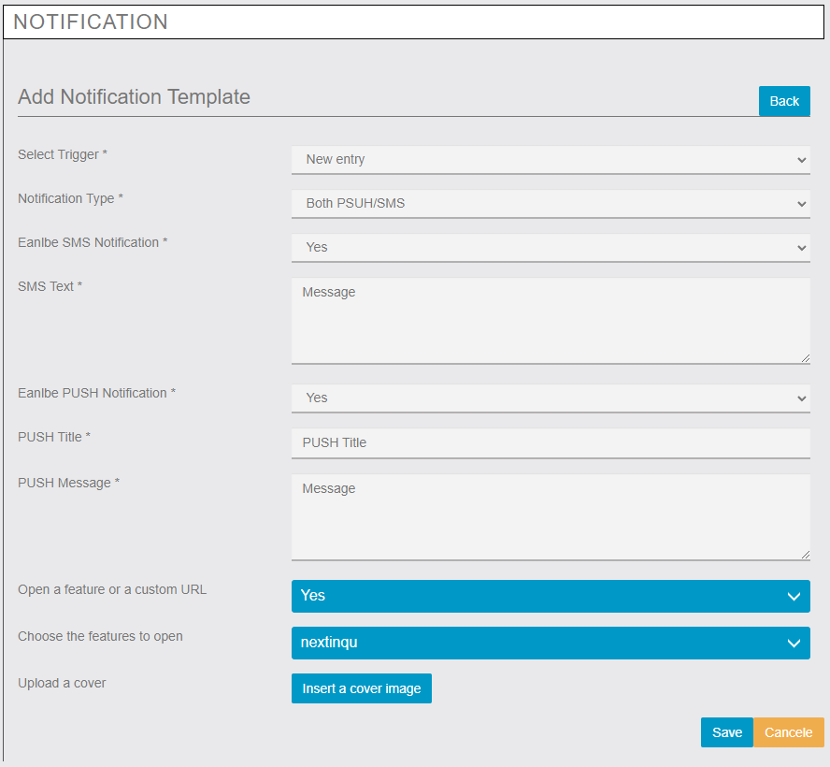Open the nextinqu features dropdown

pyautogui.click(x=551, y=643)
